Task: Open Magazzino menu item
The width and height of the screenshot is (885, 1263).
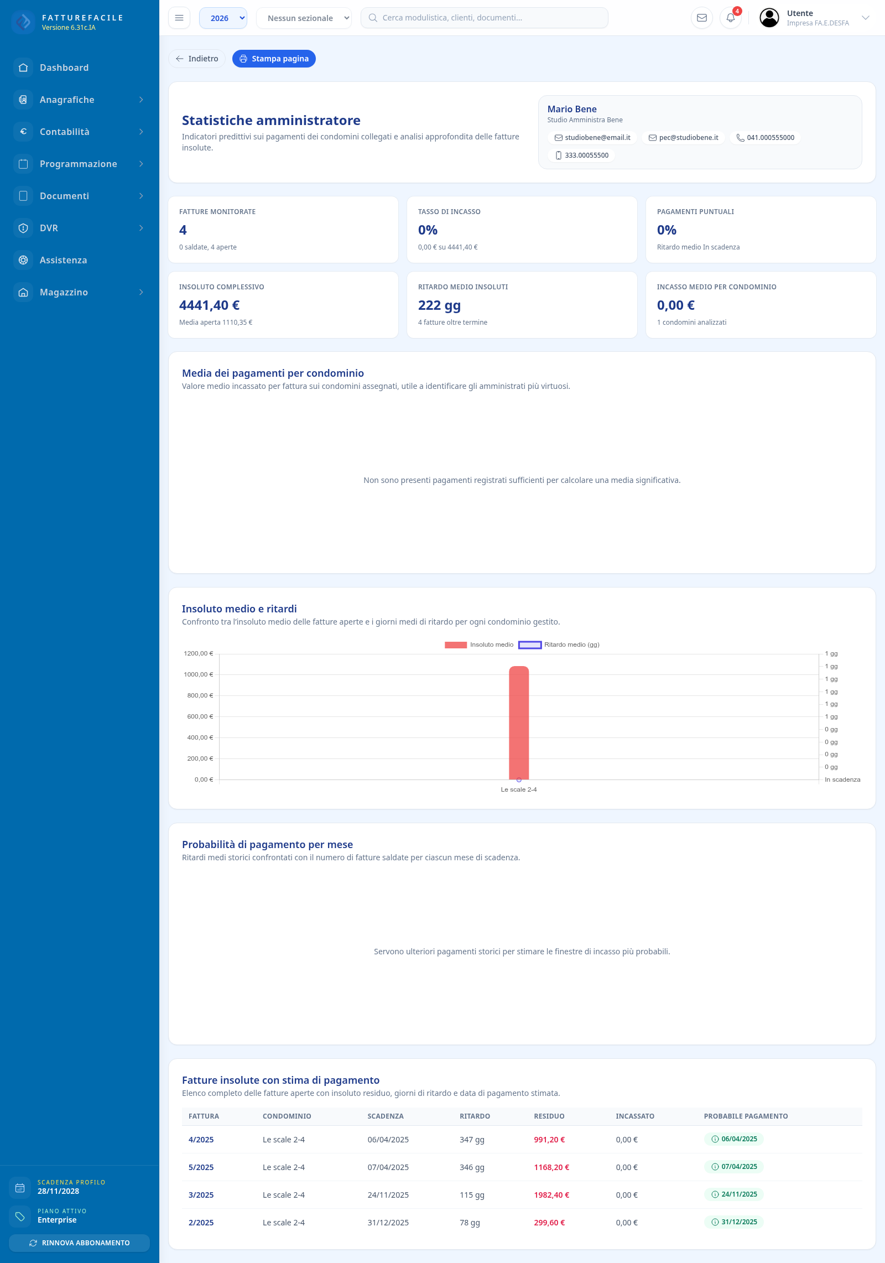Action: pyautogui.click(x=80, y=292)
